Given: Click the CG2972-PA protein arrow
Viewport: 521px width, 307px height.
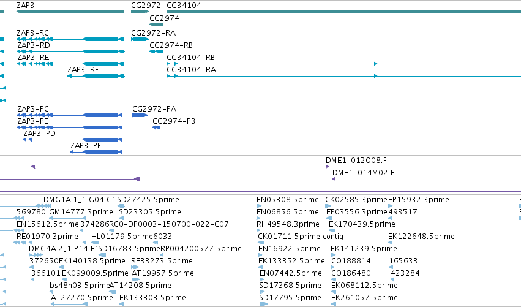Looking at the screenshot, I should pyautogui.click(x=140, y=115).
